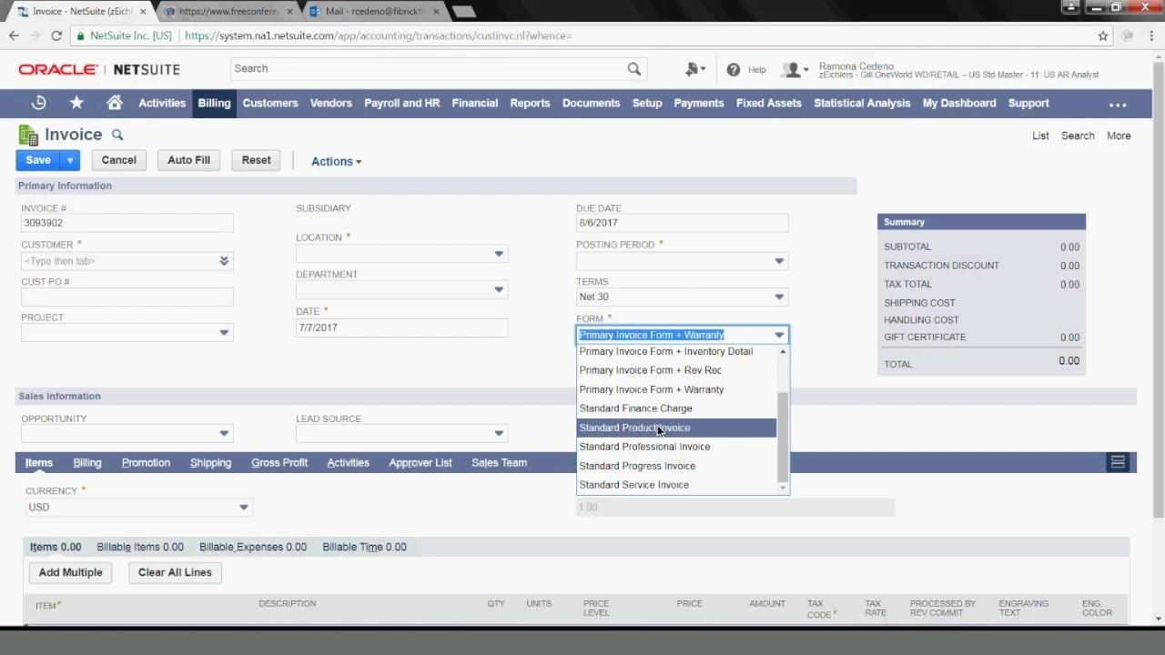Click into the Invoice # field
Image resolution: width=1165 pixels, height=655 pixels.
coord(127,223)
